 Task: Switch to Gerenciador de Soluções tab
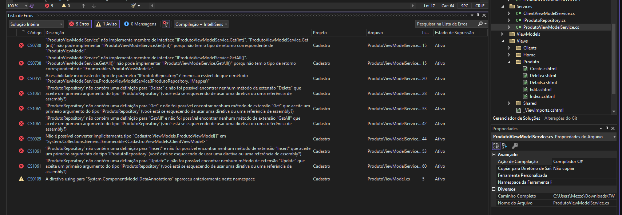516,118
